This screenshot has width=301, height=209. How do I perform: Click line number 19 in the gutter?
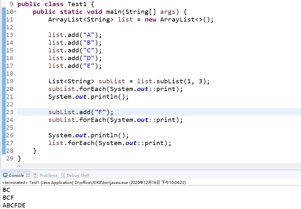pos(10,81)
